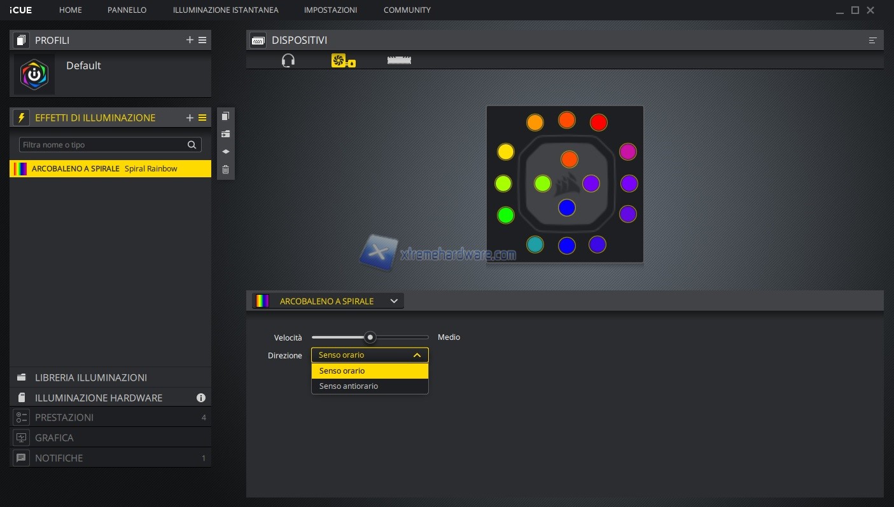
Task: Select the headset device icon
Action: pos(288,60)
